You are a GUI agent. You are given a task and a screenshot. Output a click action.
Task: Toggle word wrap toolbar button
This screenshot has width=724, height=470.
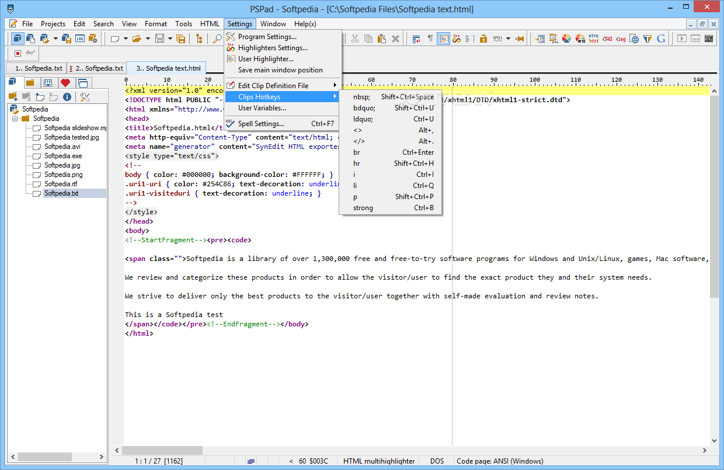click(416, 39)
